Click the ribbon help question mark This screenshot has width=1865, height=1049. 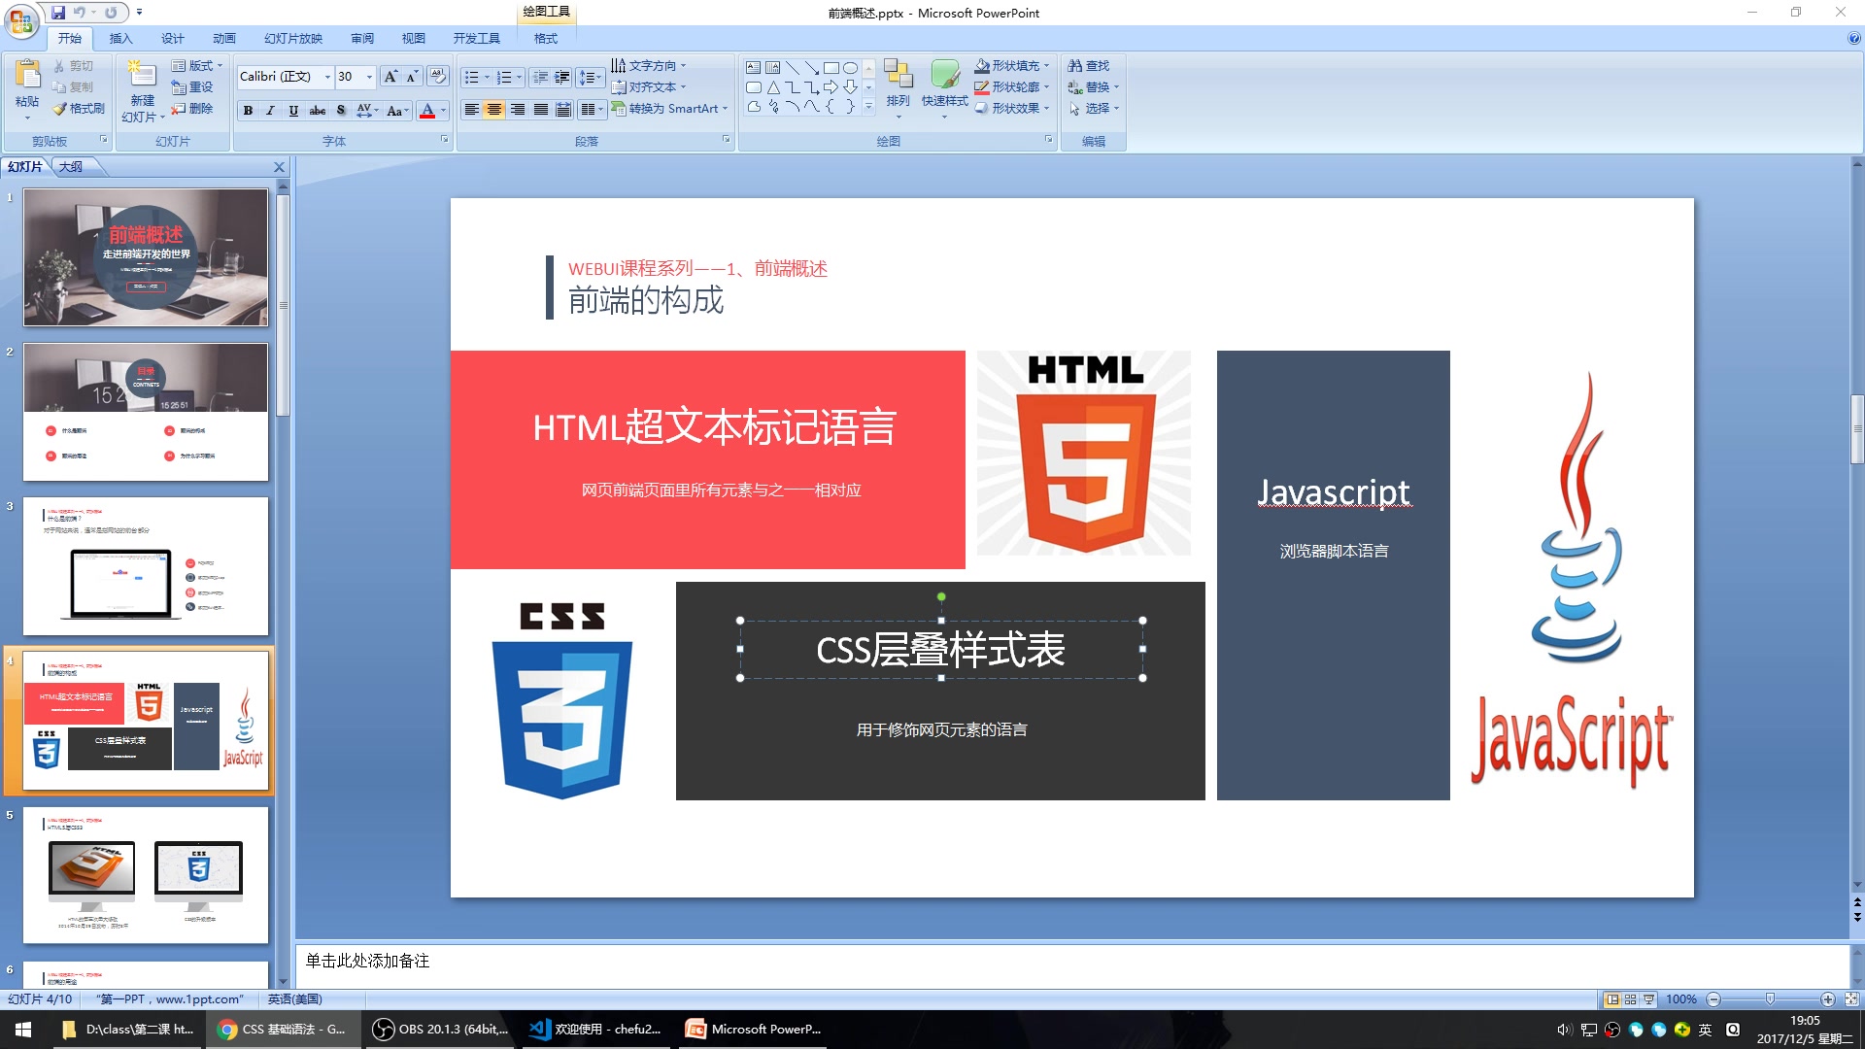(1854, 39)
